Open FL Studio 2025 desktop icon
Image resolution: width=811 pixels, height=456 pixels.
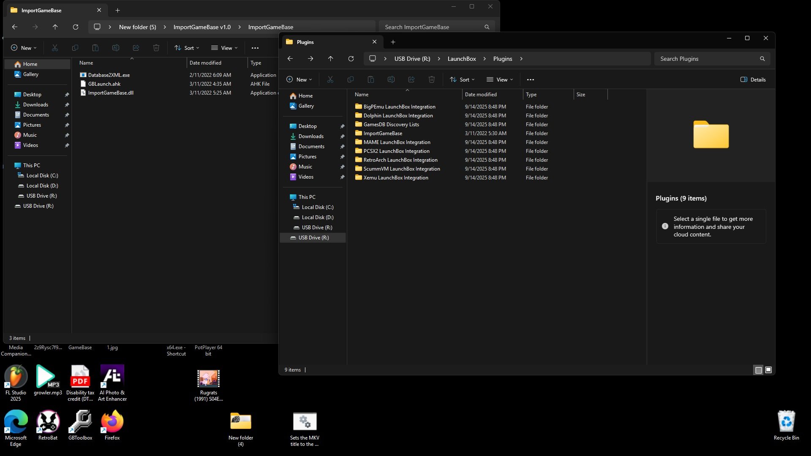coord(16,383)
